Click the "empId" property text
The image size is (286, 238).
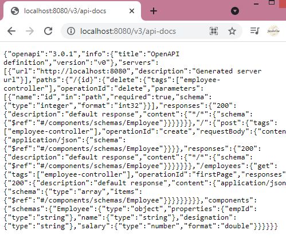pos(237,209)
